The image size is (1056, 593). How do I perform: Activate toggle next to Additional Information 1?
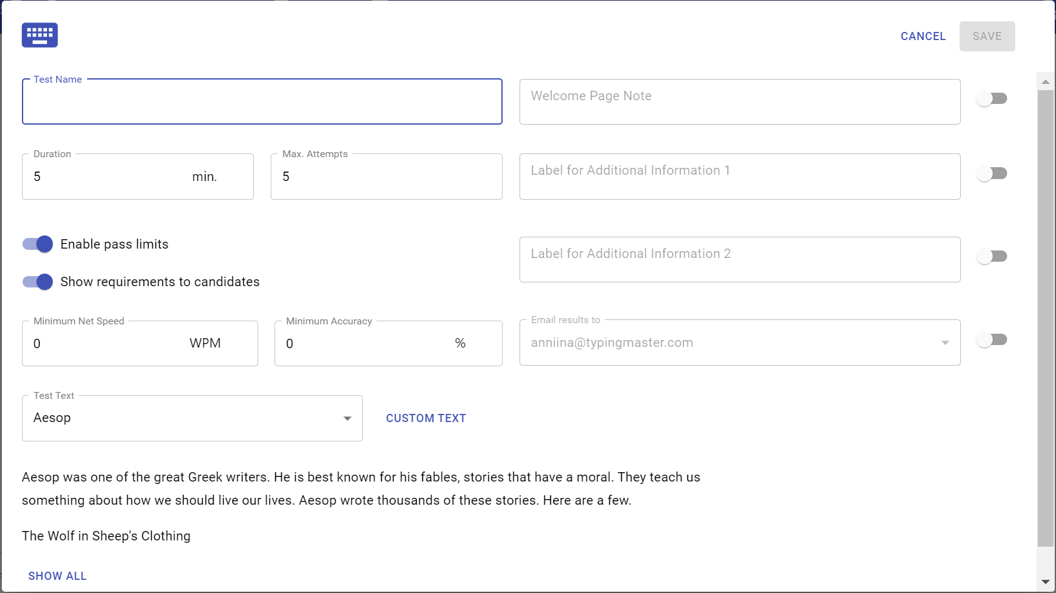(x=993, y=173)
